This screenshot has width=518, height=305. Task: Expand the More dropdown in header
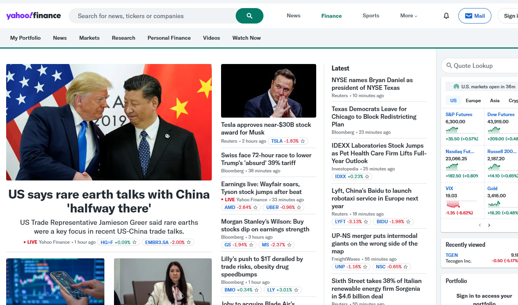tap(409, 16)
